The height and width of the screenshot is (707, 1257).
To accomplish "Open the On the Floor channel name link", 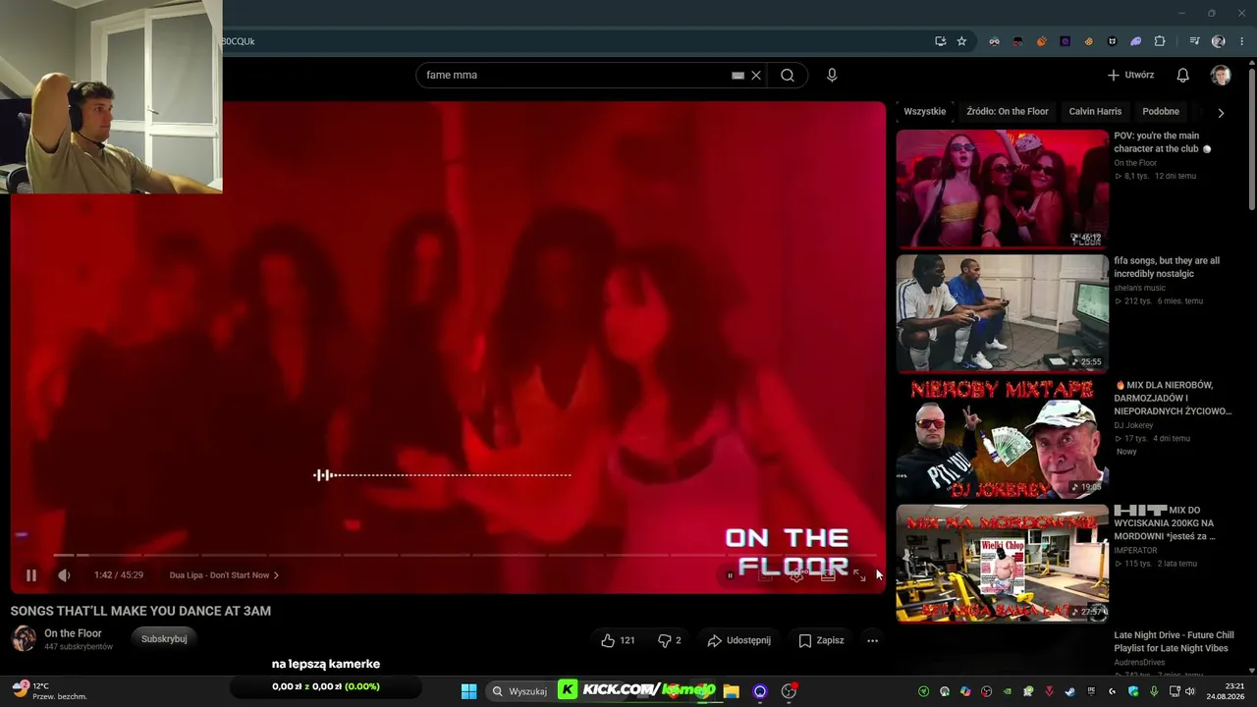I will (73, 633).
